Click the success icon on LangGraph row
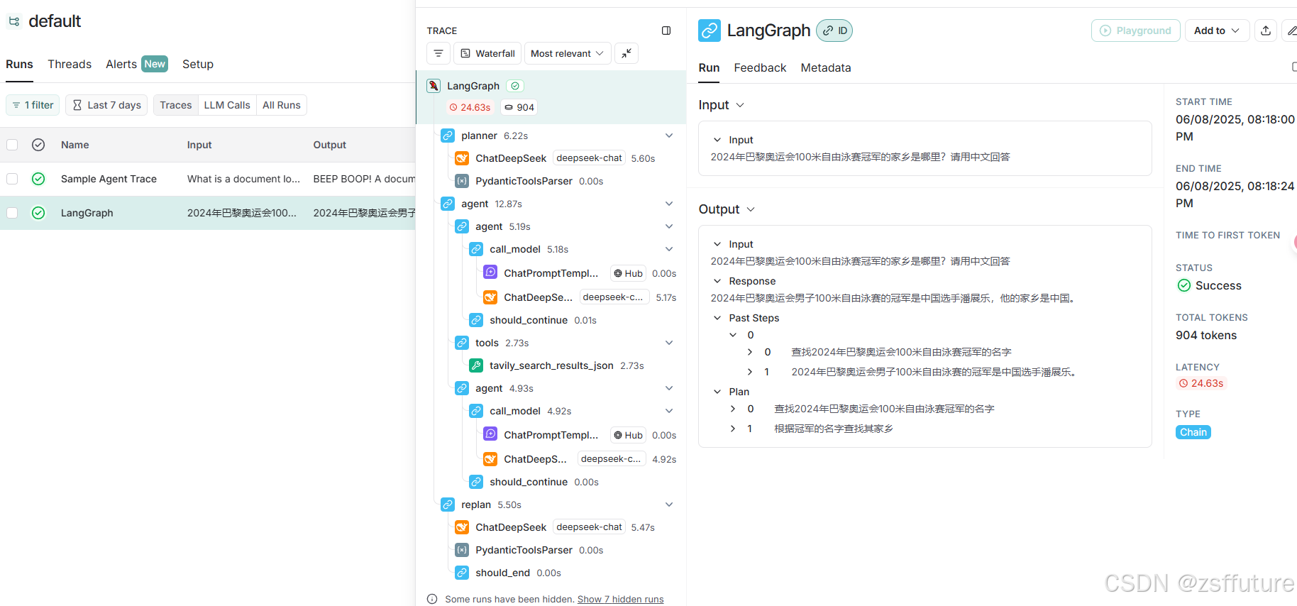 pyautogui.click(x=38, y=213)
